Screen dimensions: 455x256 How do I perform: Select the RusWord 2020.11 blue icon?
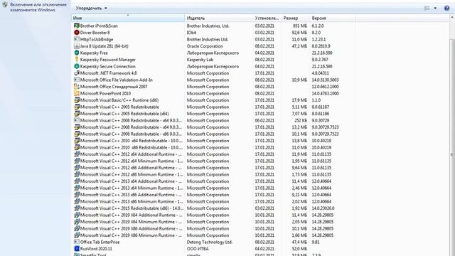click(x=77, y=249)
